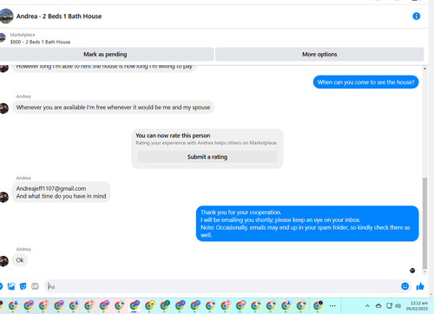The width and height of the screenshot is (434, 314).
Task: Open the emoji picker in the message box
Action: [x=405, y=286]
